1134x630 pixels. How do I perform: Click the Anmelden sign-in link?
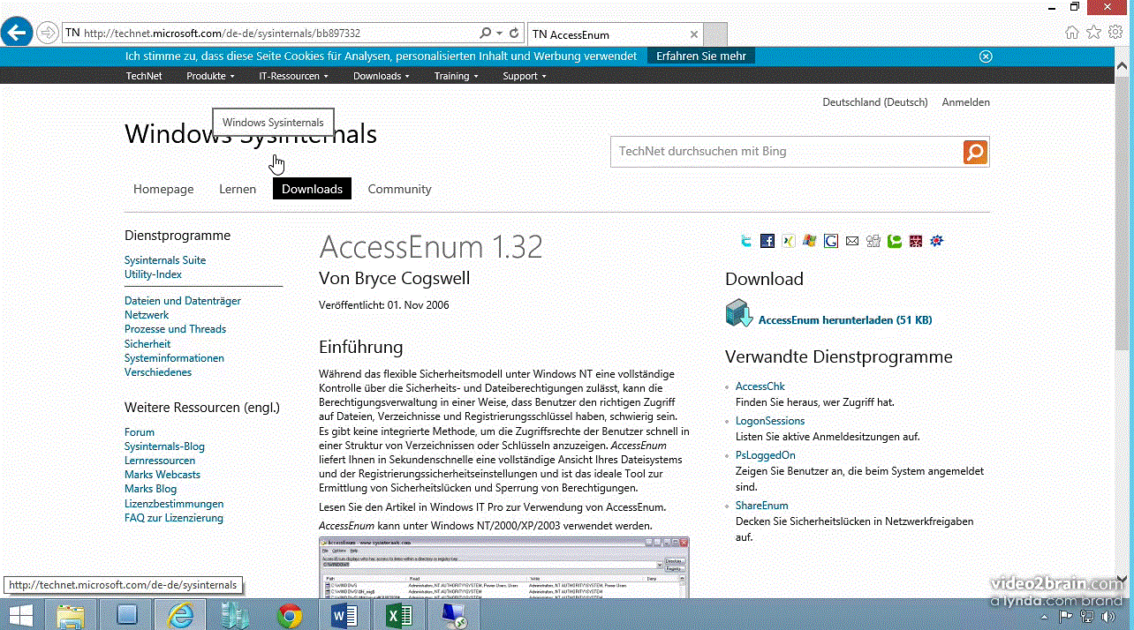pos(965,102)
